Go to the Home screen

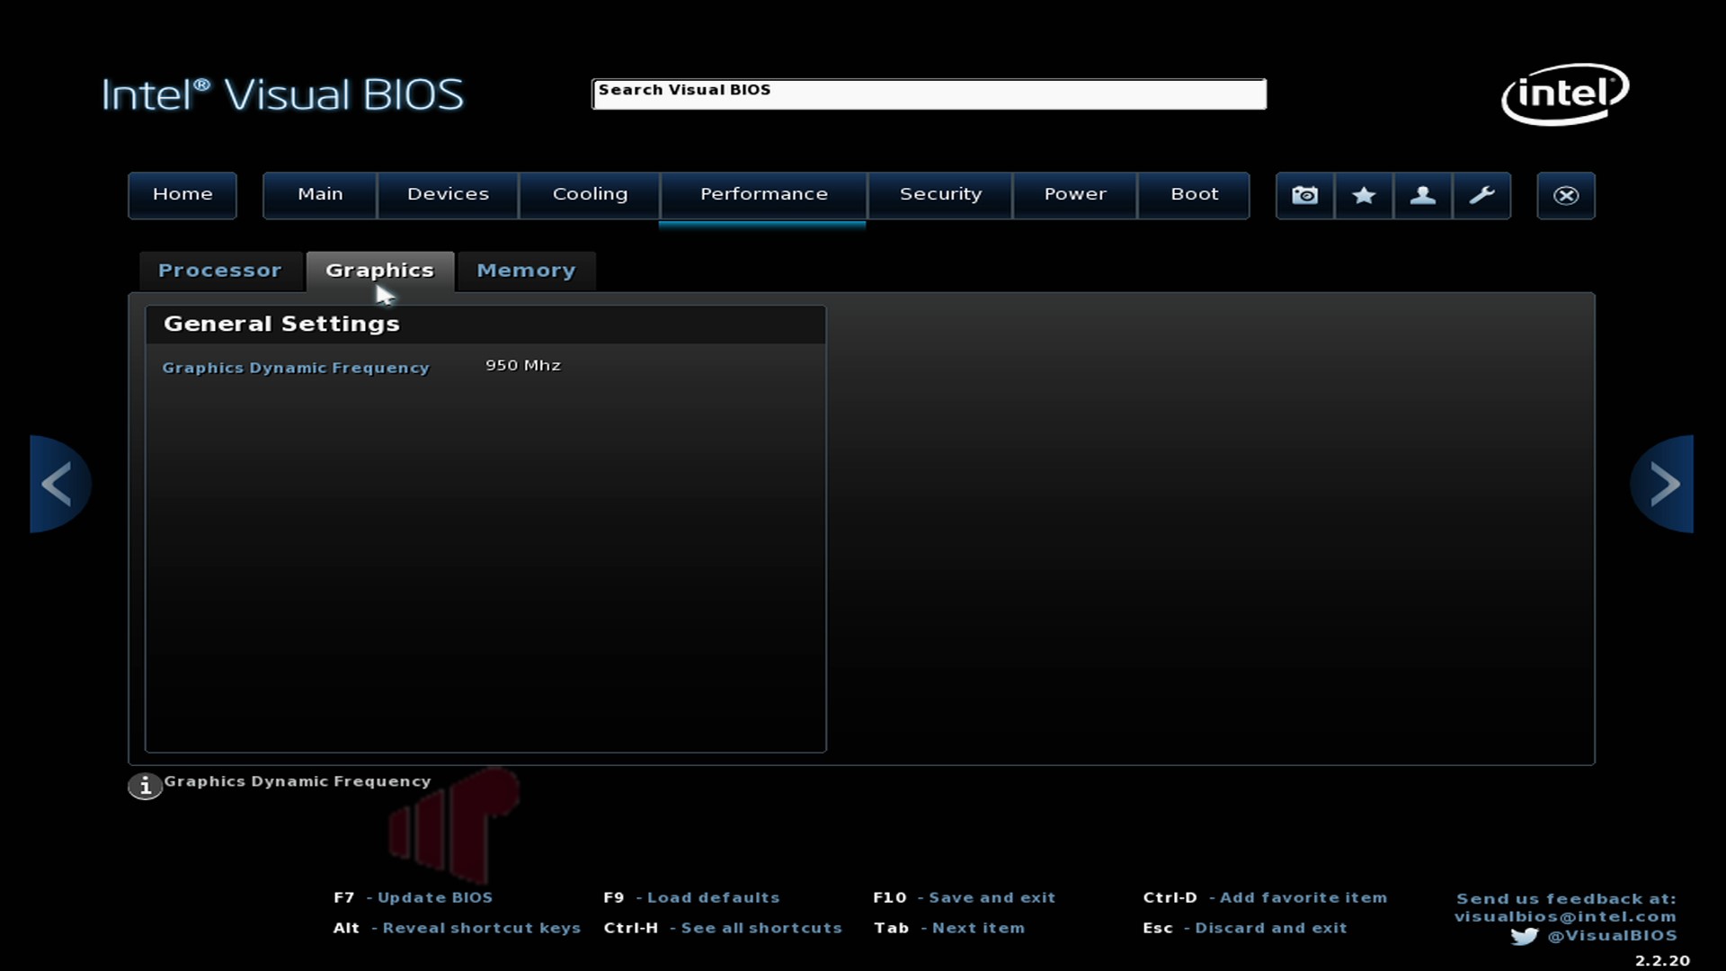click(182, 195)
